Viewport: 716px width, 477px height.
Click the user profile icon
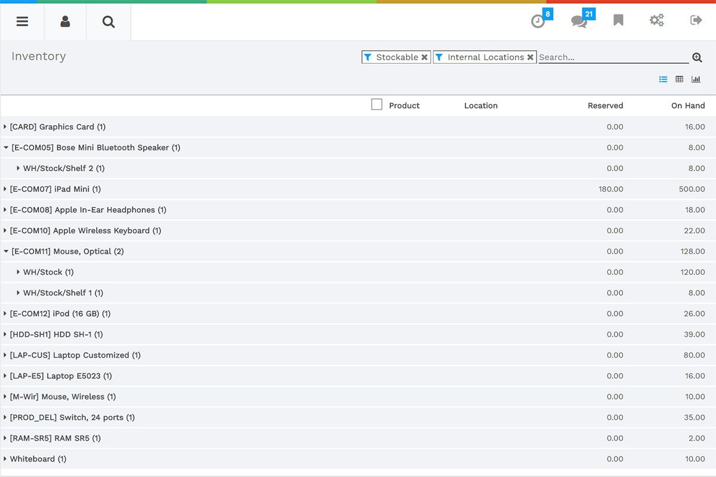pyautogui.click(x=65, y=21)
